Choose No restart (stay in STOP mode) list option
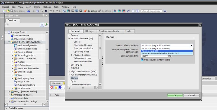This screenshot has height=110, width=217. (167, 48)
